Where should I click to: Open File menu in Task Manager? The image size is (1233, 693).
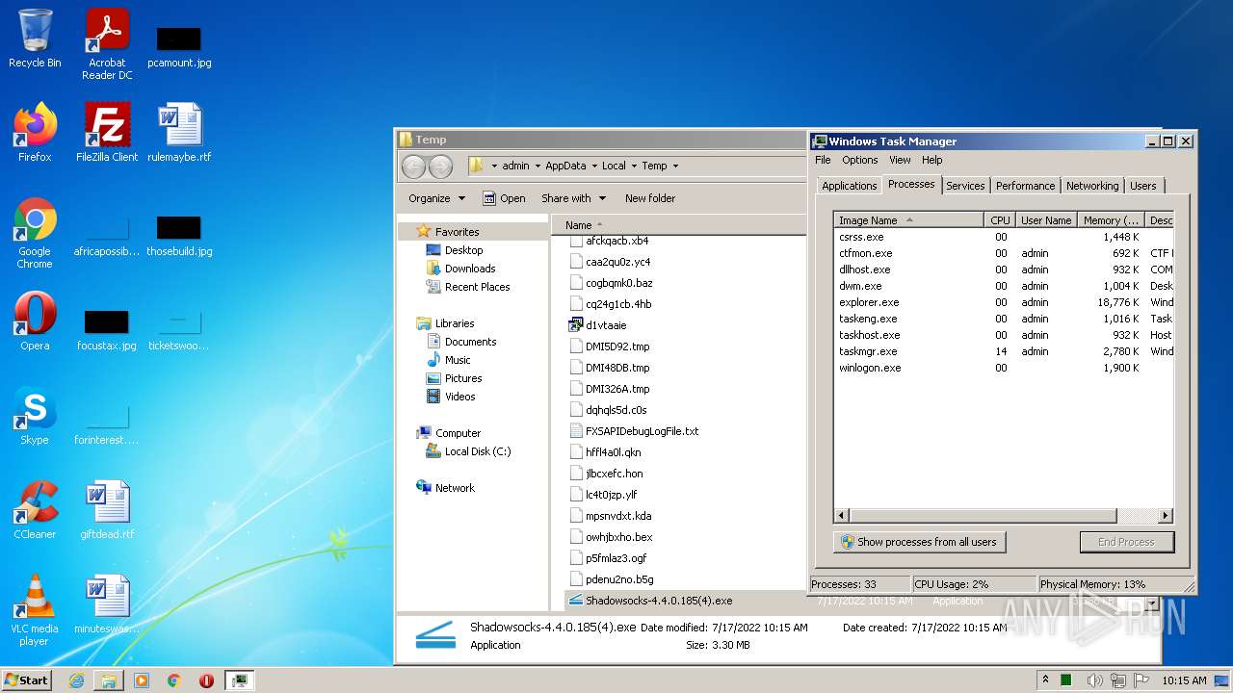(823, 160)
